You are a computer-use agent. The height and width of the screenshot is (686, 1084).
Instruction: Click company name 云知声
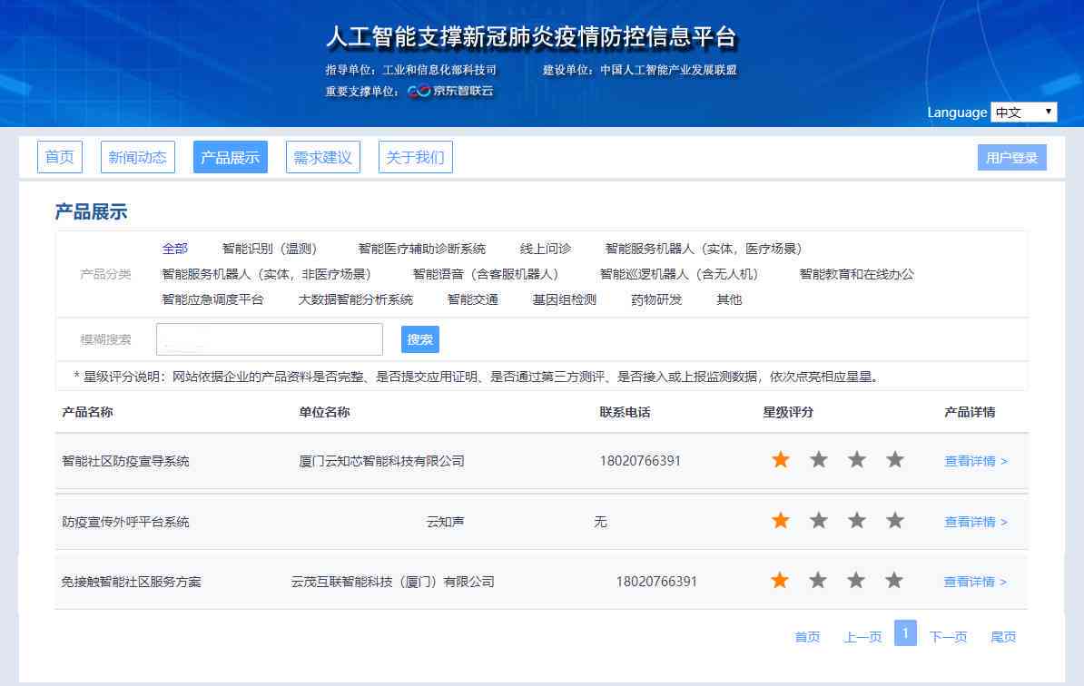click(x=445, y=523)
